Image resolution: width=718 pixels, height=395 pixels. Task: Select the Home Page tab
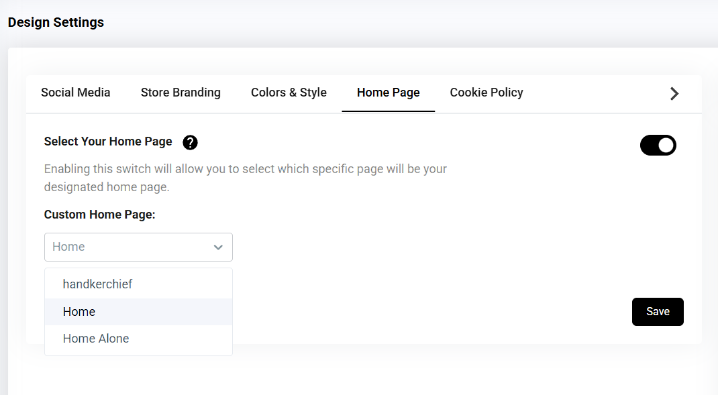pos(388,93)
